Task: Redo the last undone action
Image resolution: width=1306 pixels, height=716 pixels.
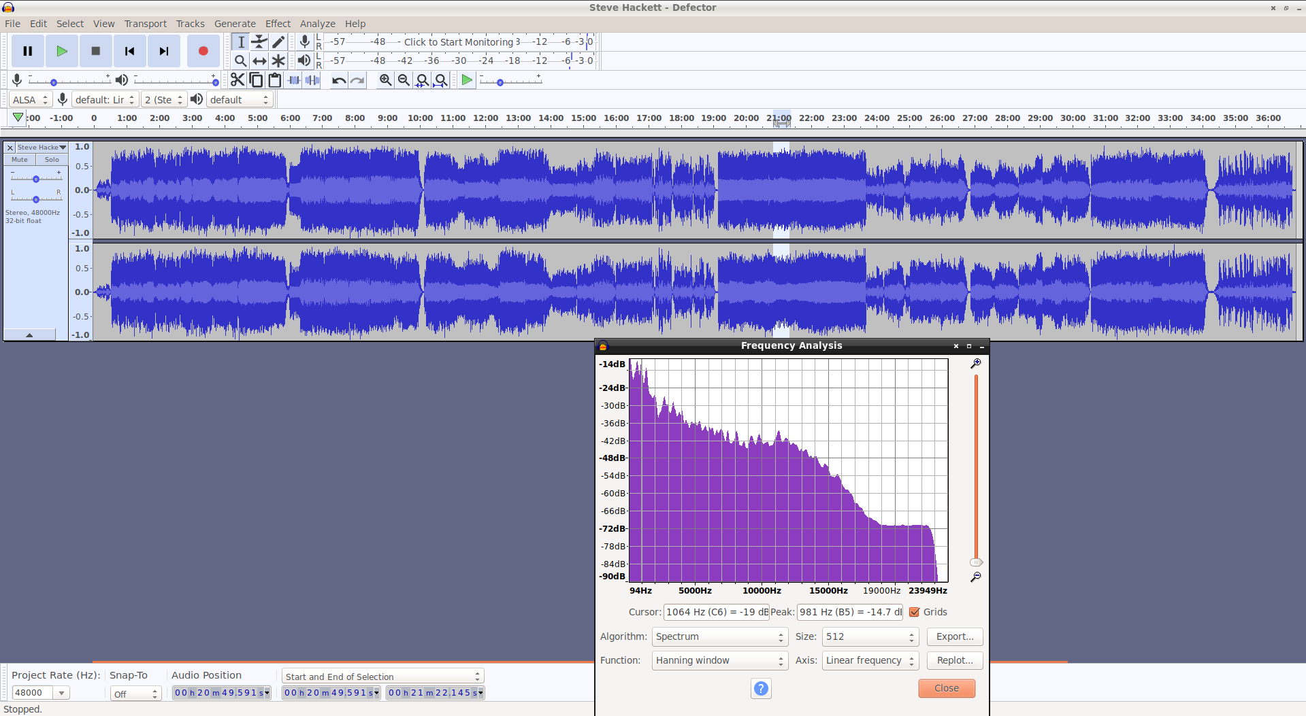Action: [357, 80]
